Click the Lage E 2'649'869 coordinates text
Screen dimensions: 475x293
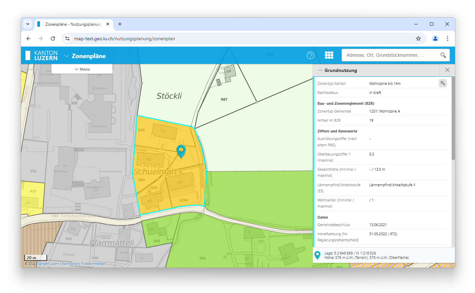350,253
